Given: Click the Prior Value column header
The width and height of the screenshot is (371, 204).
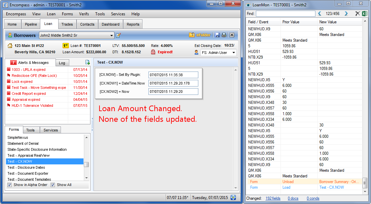Looking at the screenshot, I should click(x=299, y=22).
